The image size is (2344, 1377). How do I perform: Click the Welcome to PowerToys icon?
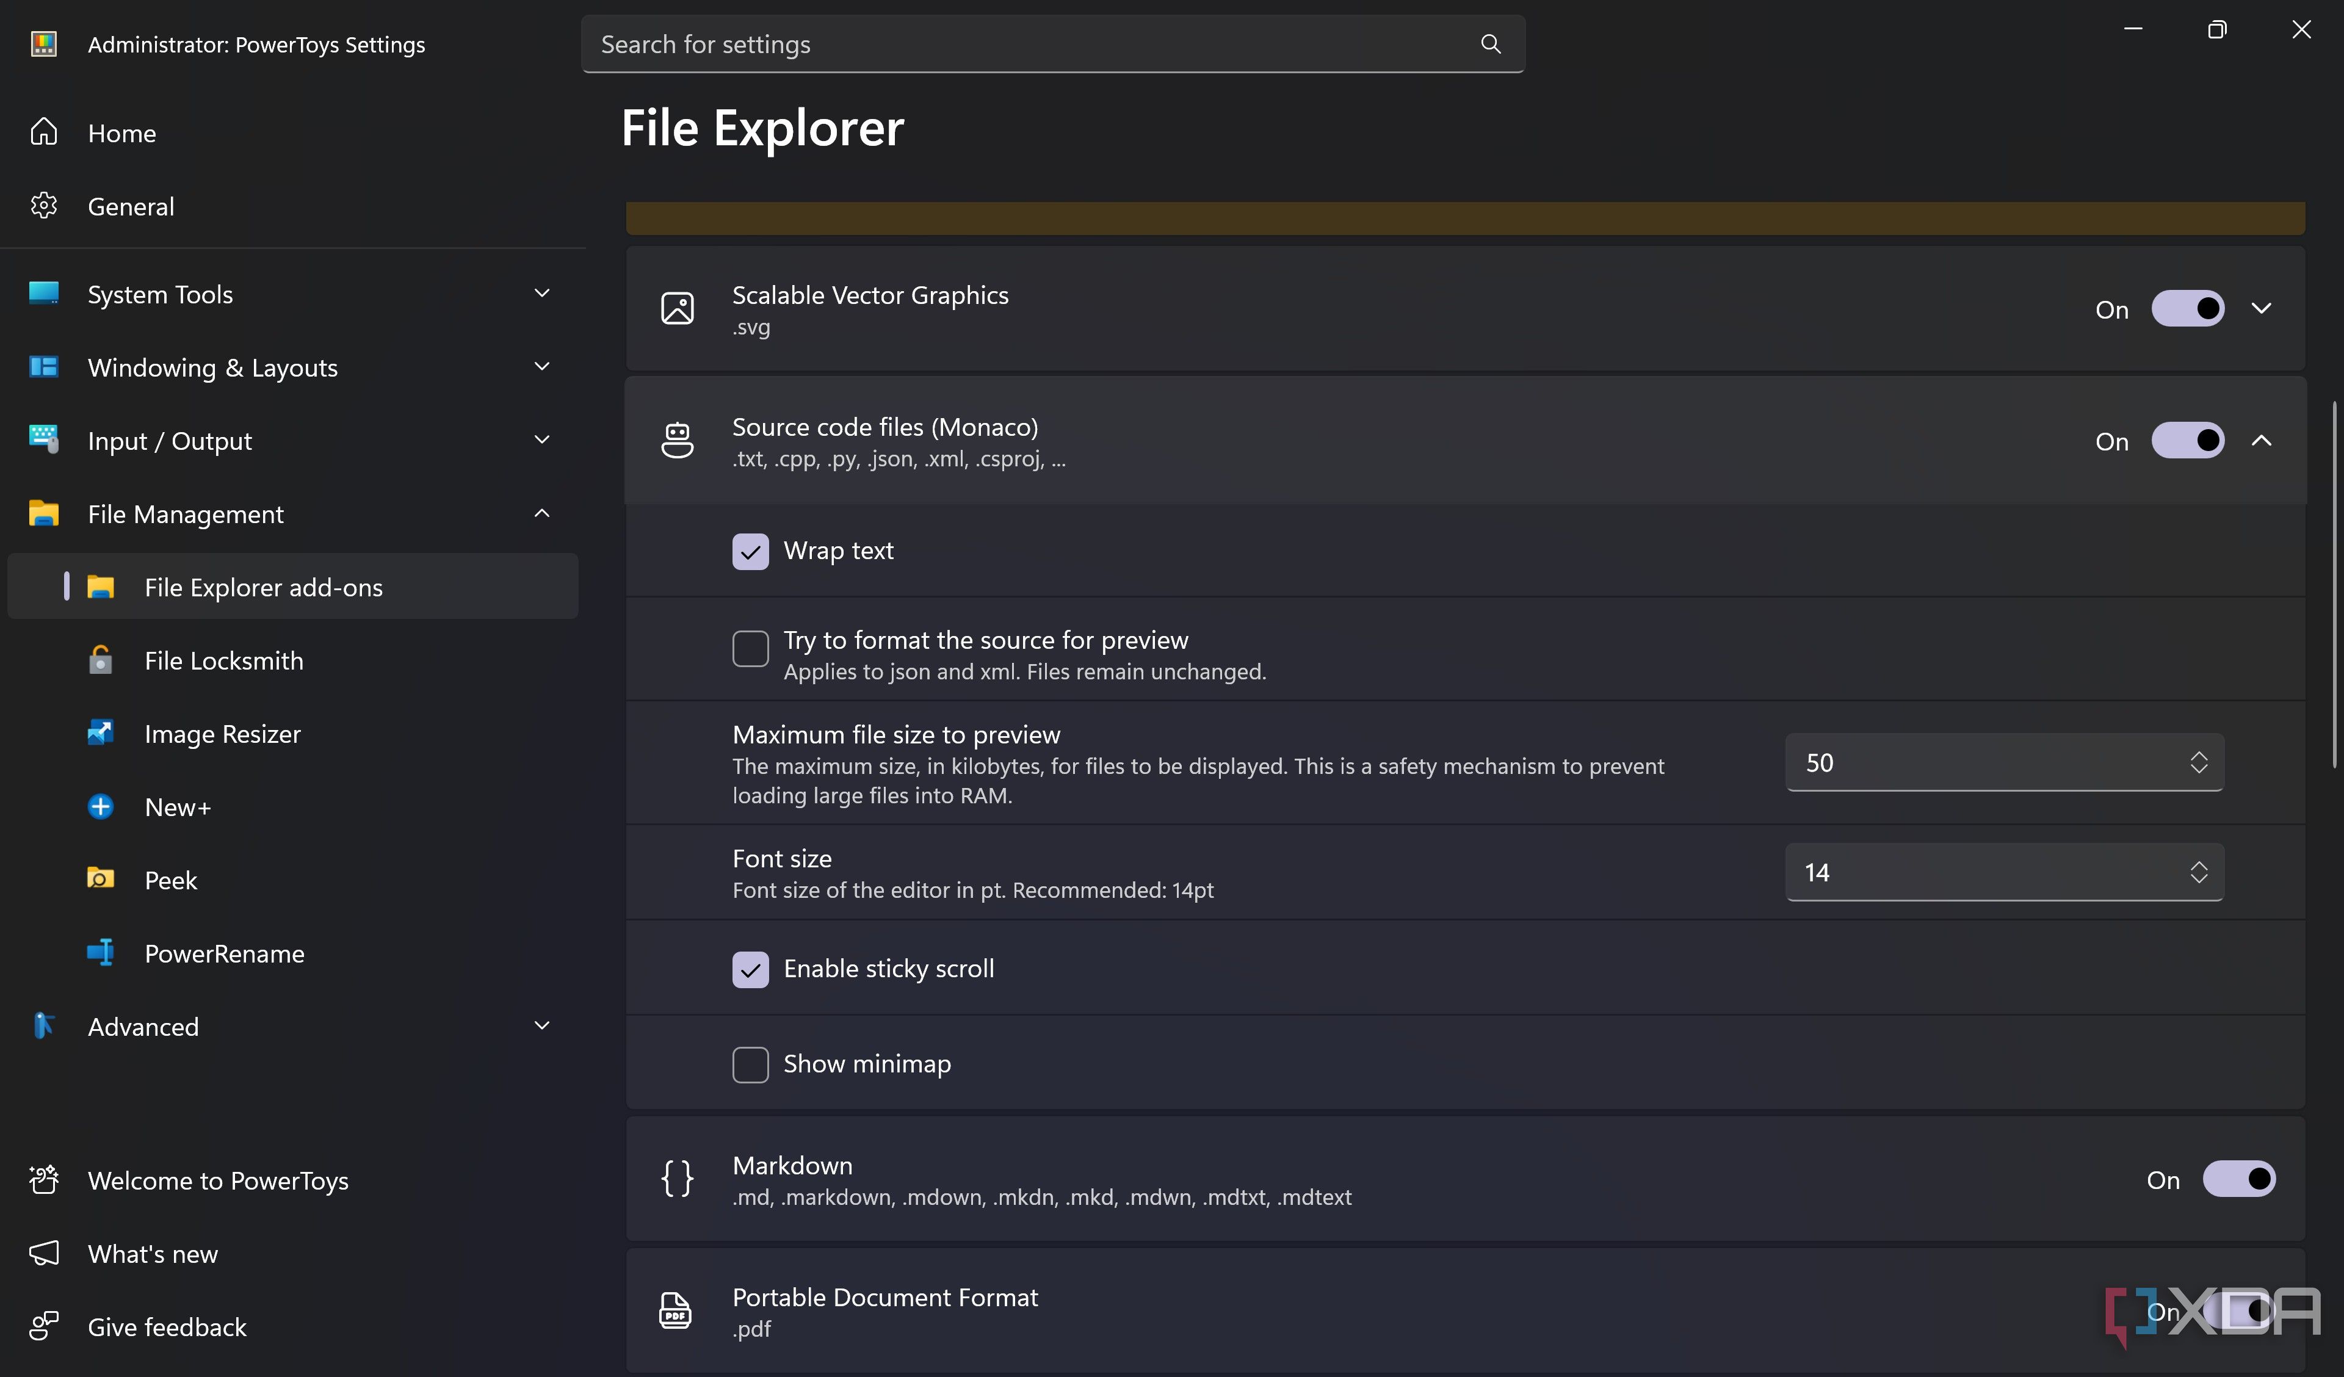pos(44,1180)
